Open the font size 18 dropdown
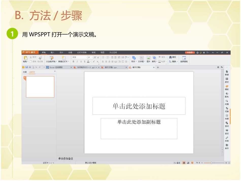 (x=92, y=57)
